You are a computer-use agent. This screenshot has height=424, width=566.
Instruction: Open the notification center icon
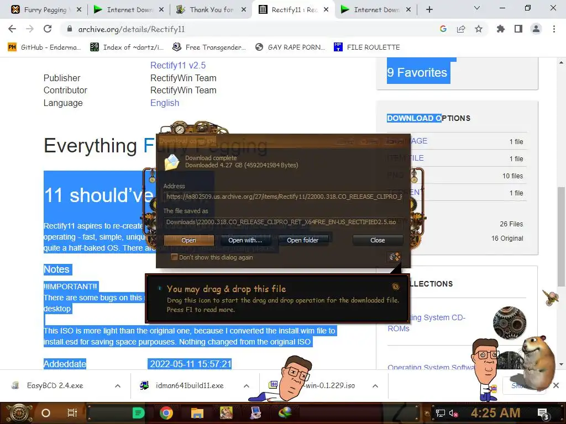coord(543,414)
